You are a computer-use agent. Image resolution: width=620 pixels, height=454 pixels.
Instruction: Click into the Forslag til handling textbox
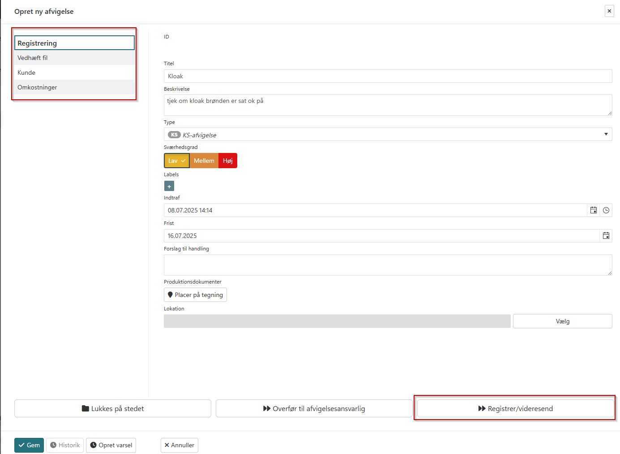[x=387, y=265]
